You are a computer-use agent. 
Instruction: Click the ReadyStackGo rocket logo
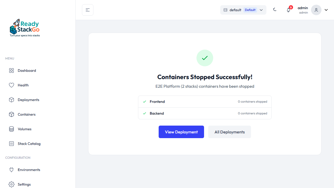pos(25,28)
